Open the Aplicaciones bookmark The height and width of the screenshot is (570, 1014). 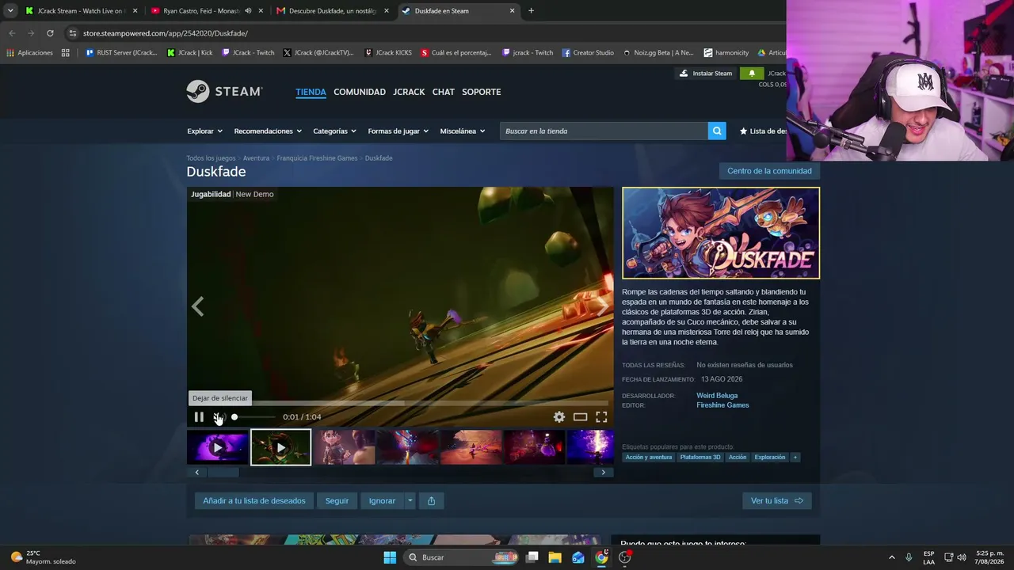pos(29,53)
